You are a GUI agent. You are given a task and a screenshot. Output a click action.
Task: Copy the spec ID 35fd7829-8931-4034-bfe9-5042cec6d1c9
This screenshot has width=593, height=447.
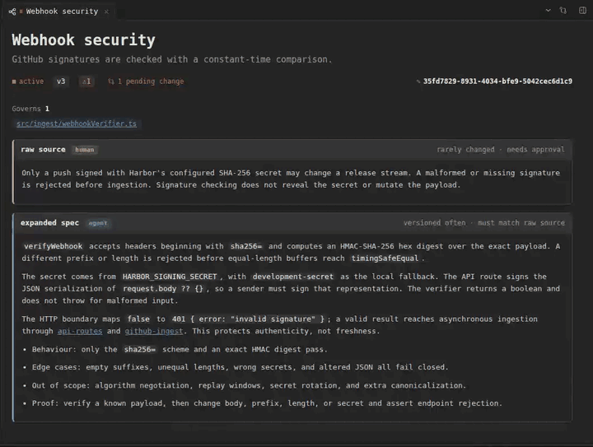coord(497,81)
